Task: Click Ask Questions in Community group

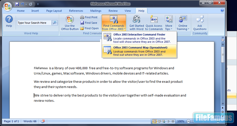Action: coord(200,23)
